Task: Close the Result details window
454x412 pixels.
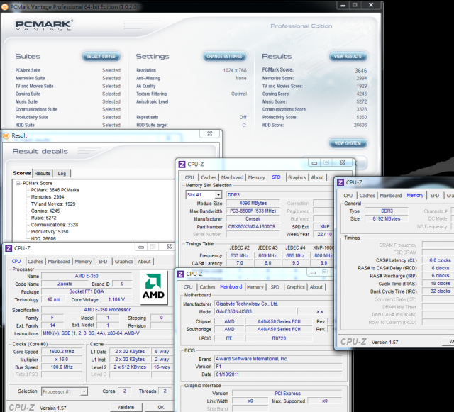Action: click(x=210, y=134)
